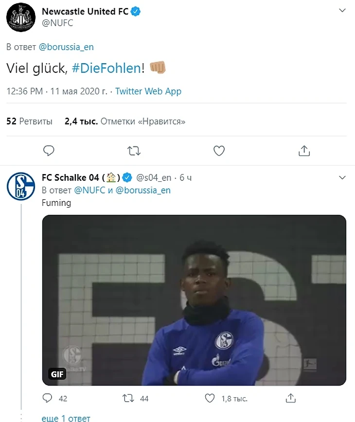
Task: Play the Schalke player GIF
Action: (194, 300)
